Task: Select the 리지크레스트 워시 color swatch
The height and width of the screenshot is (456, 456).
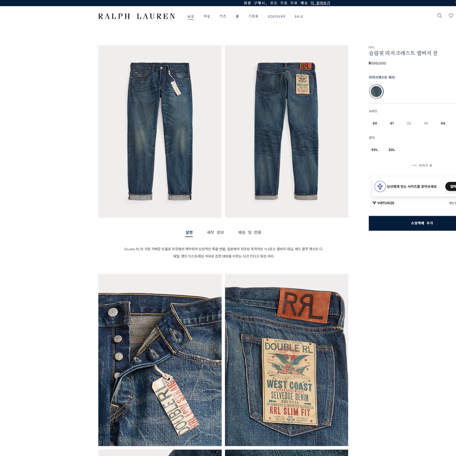Action: (376, 92)
